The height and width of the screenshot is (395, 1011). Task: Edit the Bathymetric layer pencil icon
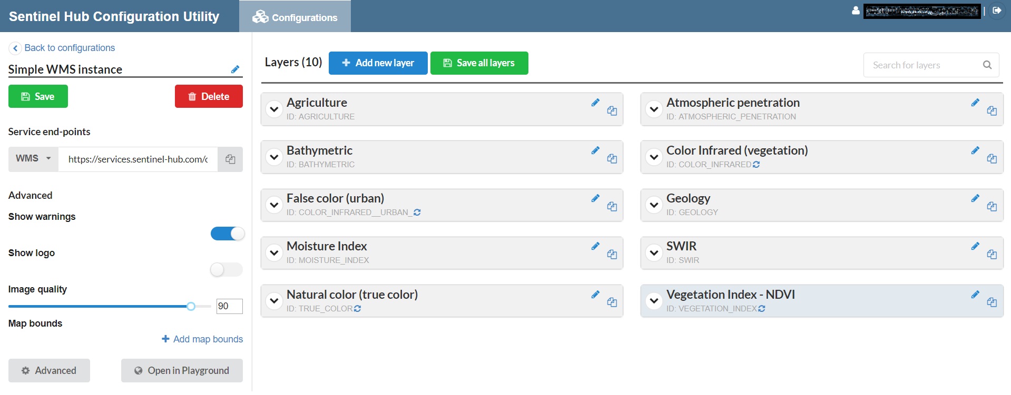coord(595,150)
